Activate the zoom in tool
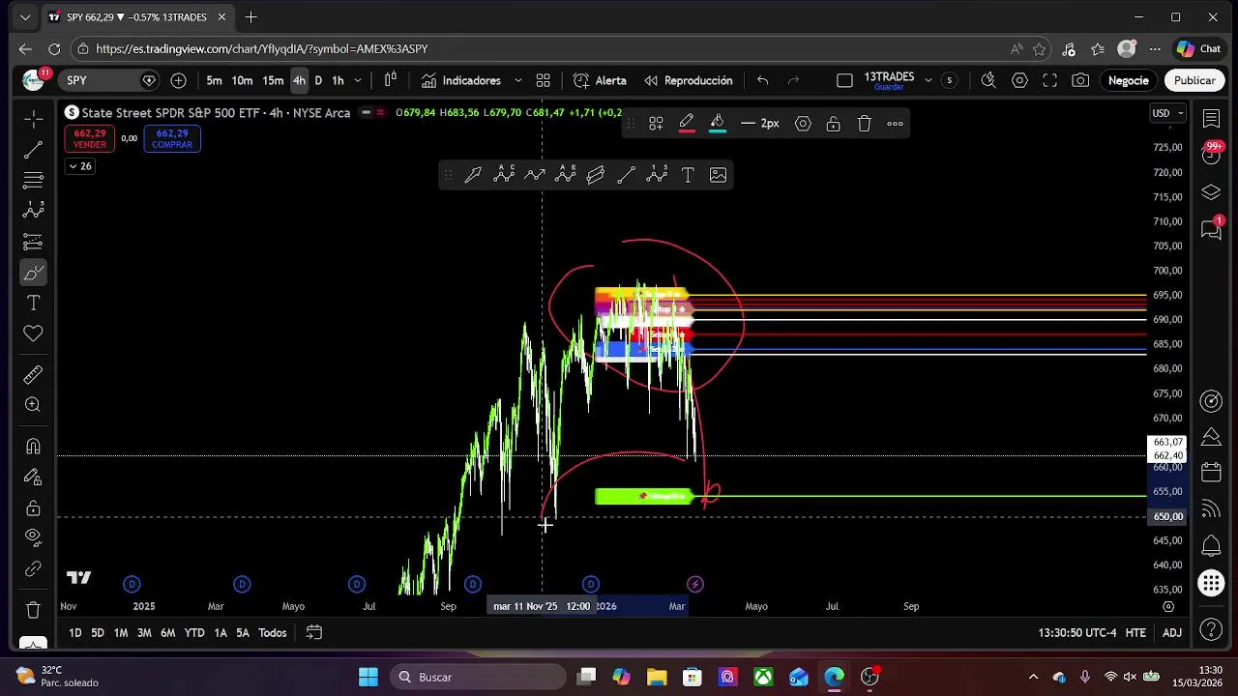The image size is (1238, 696). tap(33, 405)
